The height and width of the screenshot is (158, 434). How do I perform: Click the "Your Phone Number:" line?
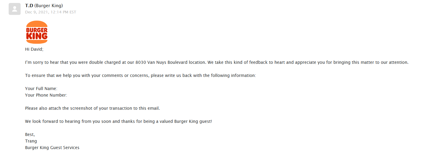click(46, 95)
